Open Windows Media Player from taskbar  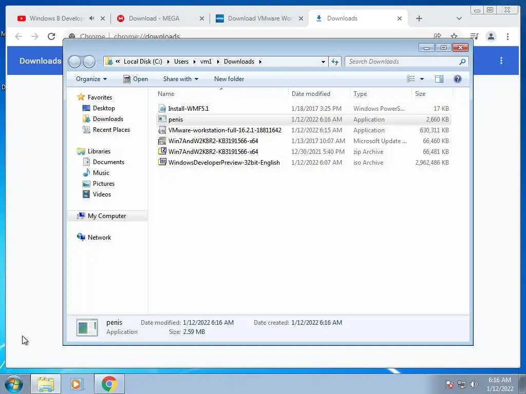(x=77, y=384)
